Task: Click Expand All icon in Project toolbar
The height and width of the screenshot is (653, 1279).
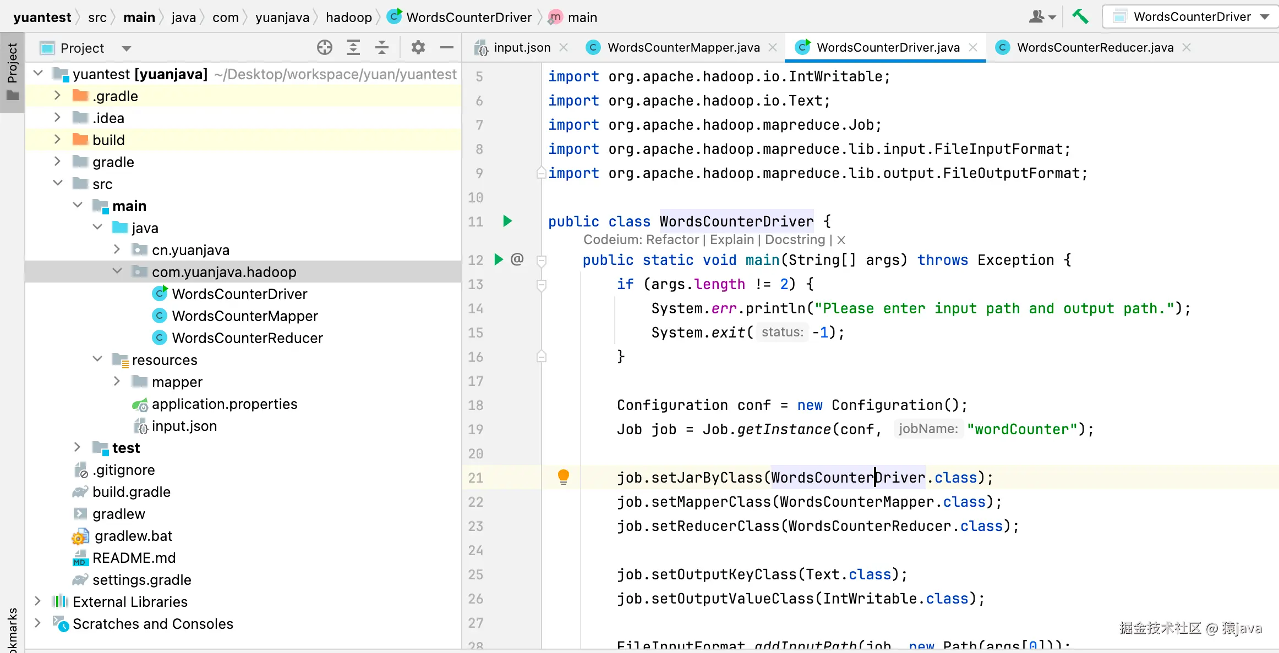Action: click(x=353, y=48)
